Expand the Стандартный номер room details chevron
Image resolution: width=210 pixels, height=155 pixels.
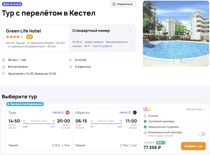click(x=130, y=31)
